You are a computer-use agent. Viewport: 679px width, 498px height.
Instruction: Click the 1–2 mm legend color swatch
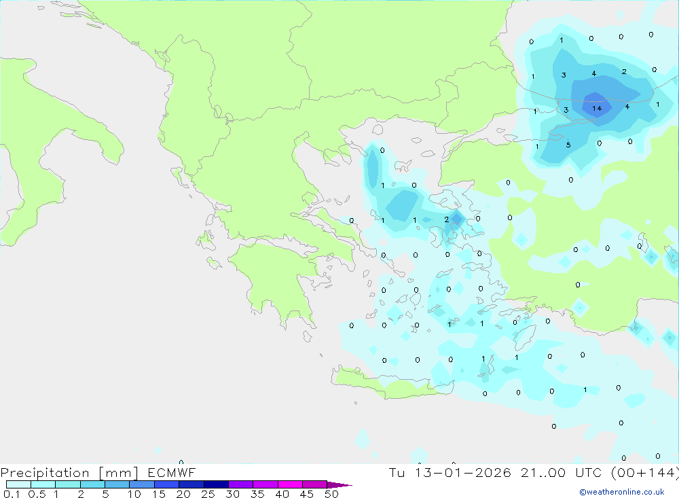pyautogui.click(x=68, y=484)
